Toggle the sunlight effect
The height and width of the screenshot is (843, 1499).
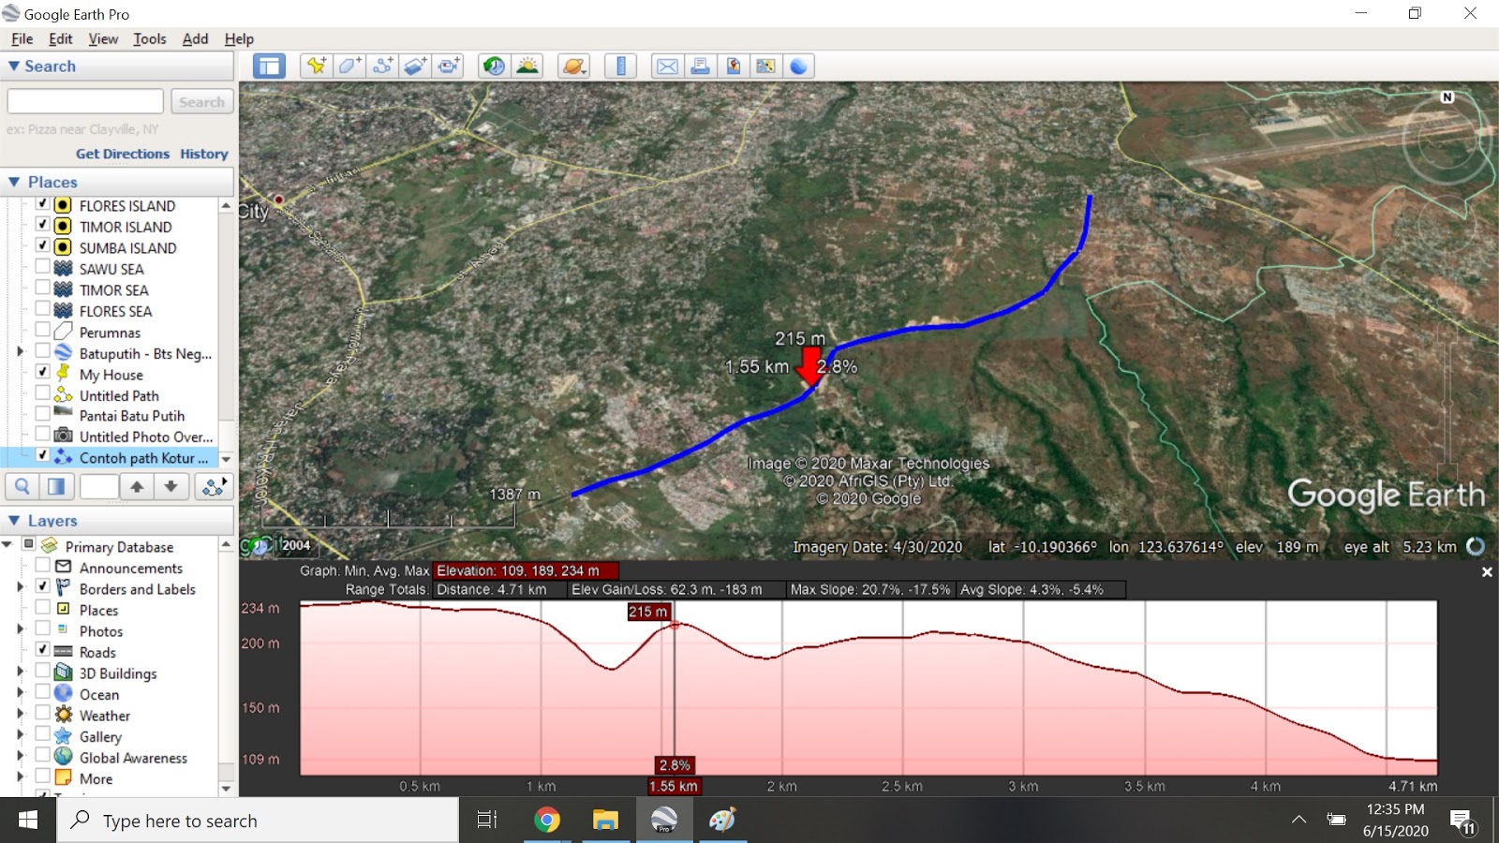click(x=526, y=66)
